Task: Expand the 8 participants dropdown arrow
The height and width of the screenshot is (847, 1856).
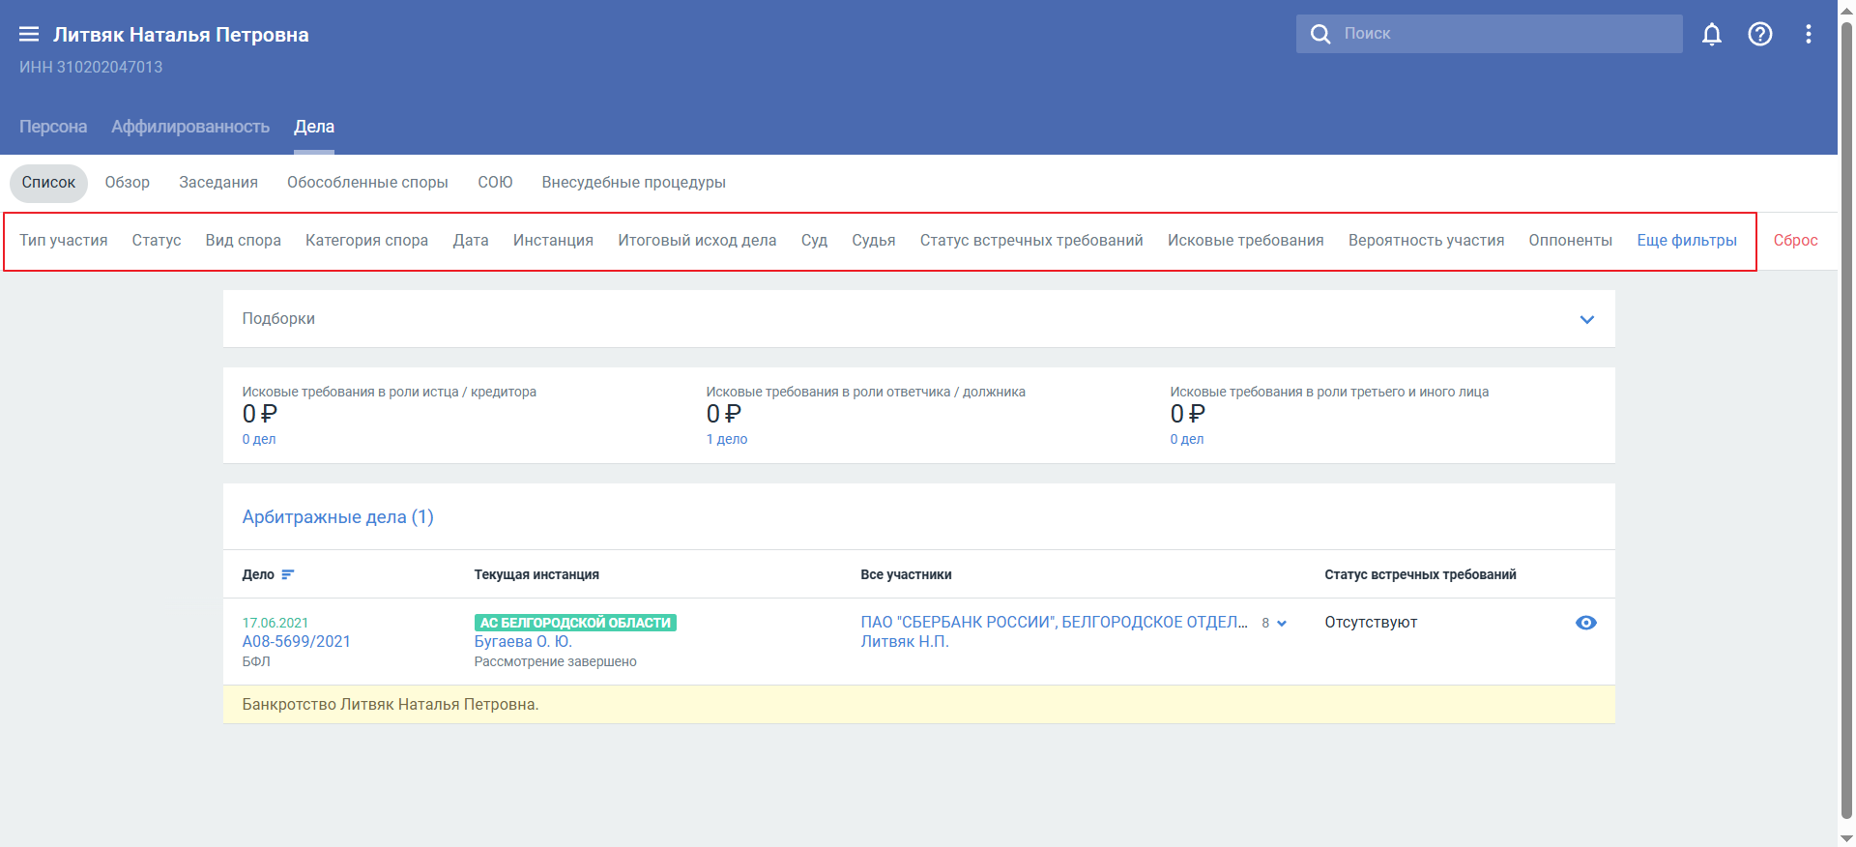Action: pos(1282,624)
